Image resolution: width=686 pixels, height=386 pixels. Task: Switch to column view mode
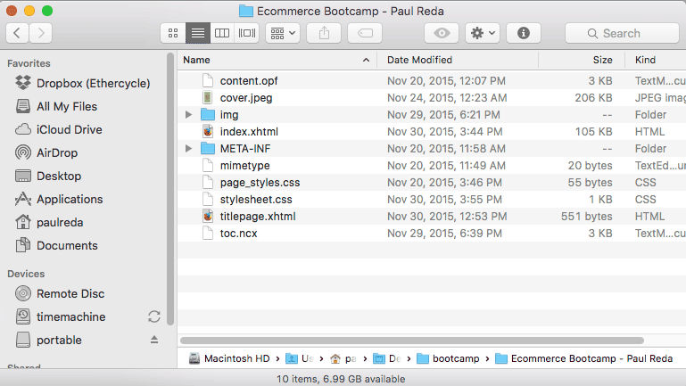coord(222,33)
